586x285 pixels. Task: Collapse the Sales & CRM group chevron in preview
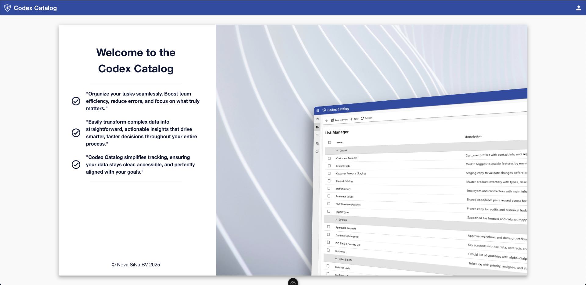pos(336,259)
